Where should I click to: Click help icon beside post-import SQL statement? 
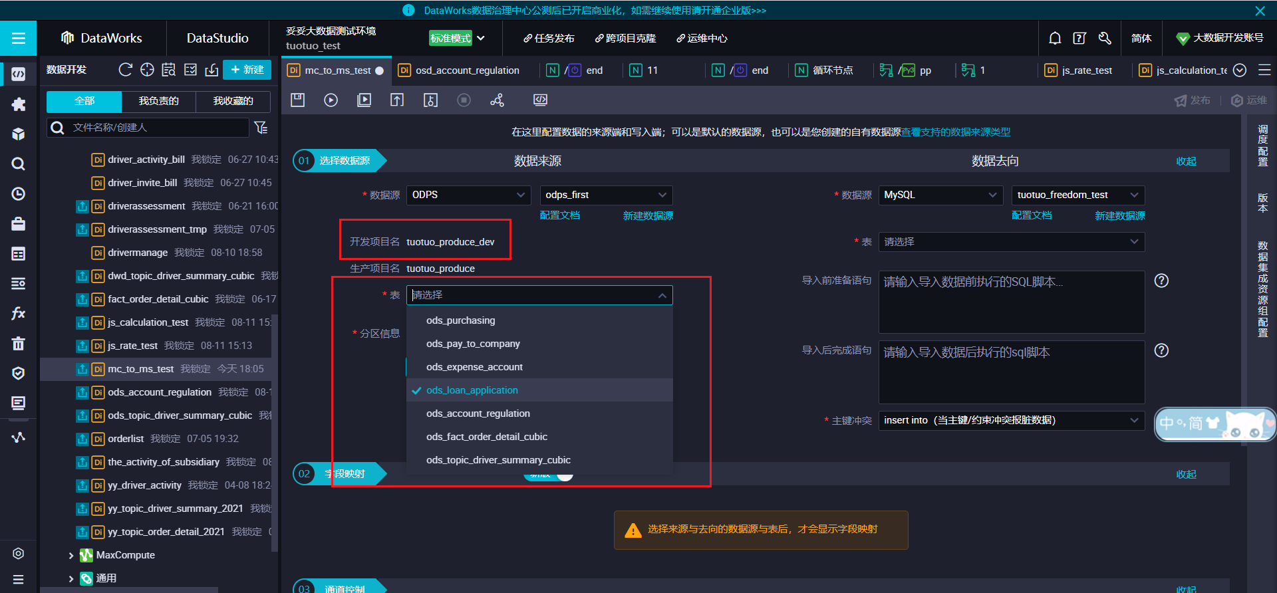(x=1161, y=350)
